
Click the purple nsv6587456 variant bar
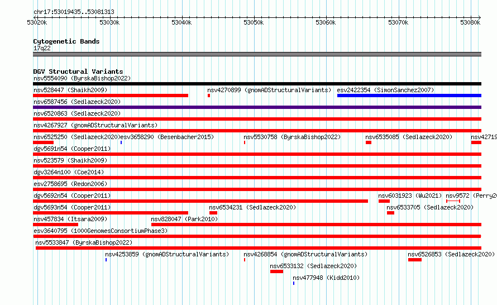[257, 107]
